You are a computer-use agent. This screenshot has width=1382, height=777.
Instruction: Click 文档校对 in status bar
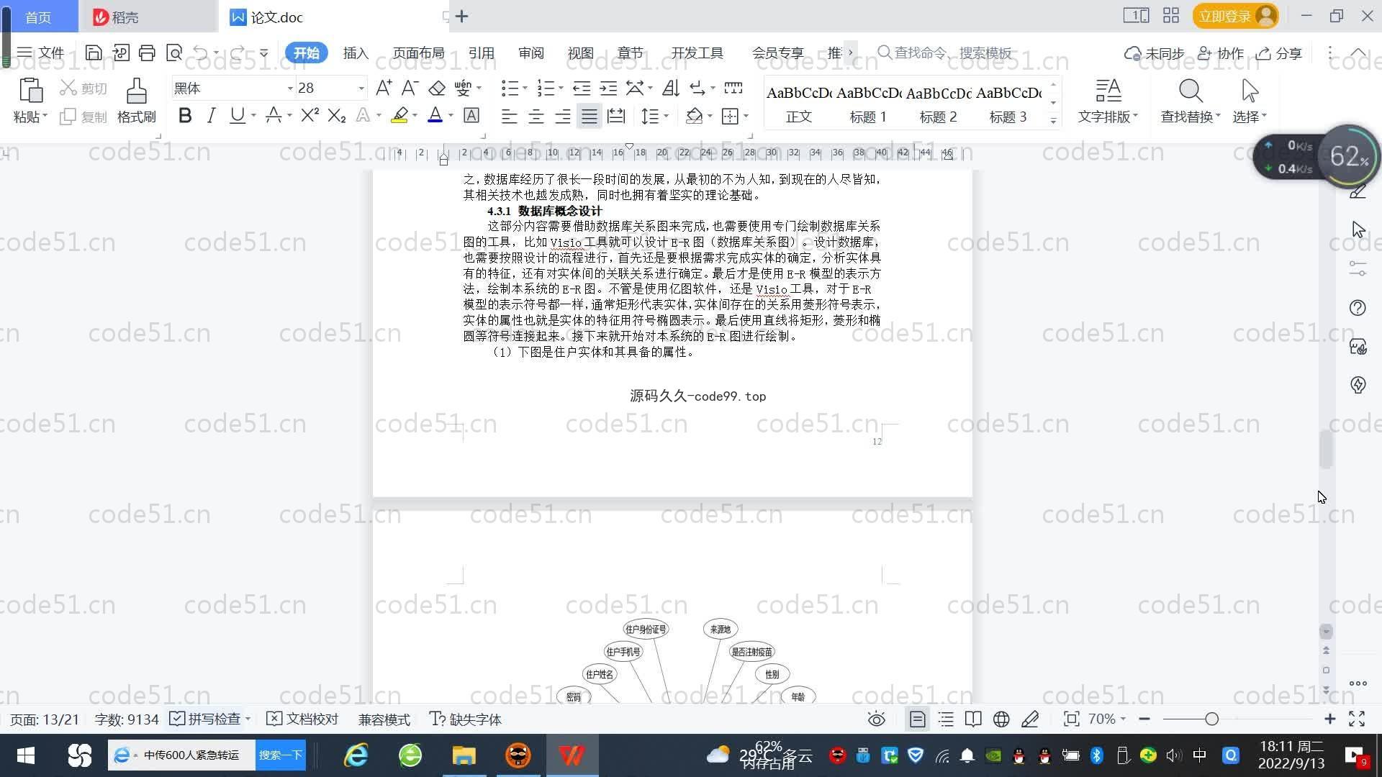[302, 719]
